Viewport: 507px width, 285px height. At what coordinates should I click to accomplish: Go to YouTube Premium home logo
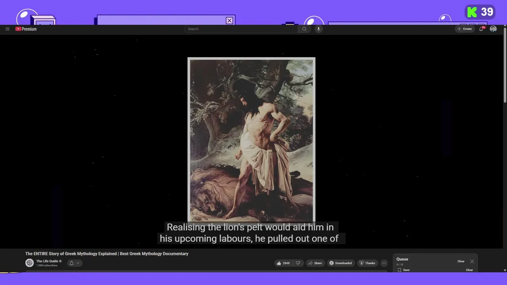(26, 29)
